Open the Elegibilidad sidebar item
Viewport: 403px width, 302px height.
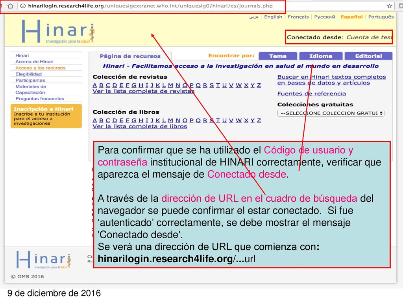click(x=28, y=74)
